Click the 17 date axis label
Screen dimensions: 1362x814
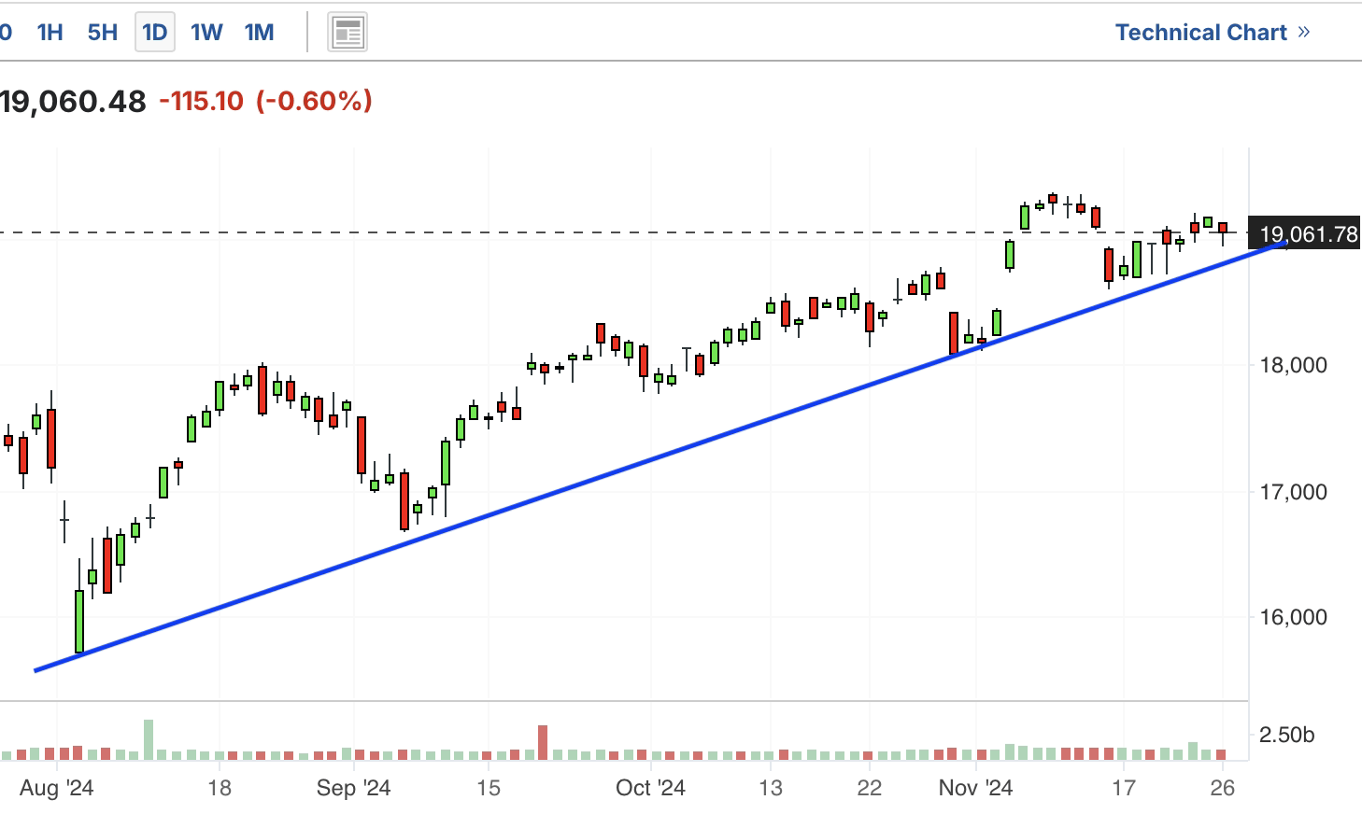click(1124, 788)
